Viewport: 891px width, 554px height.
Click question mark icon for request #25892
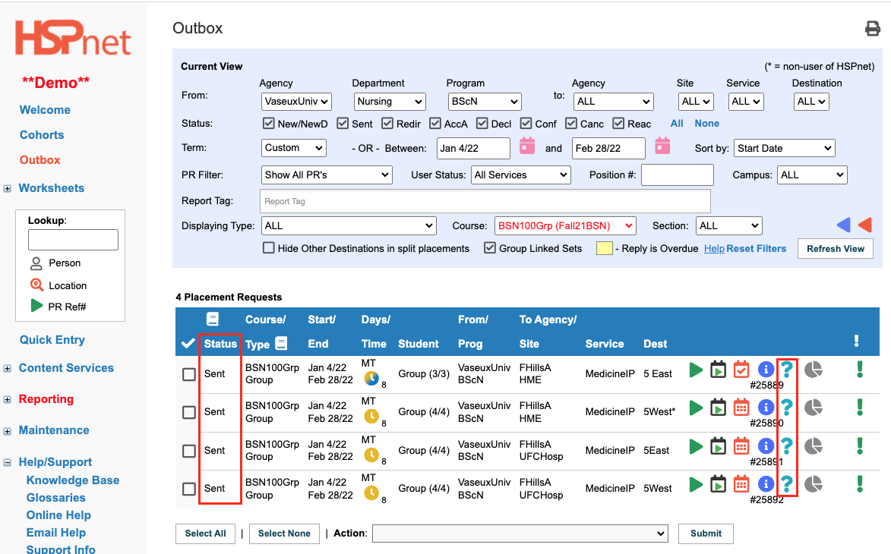click(786, 484)
